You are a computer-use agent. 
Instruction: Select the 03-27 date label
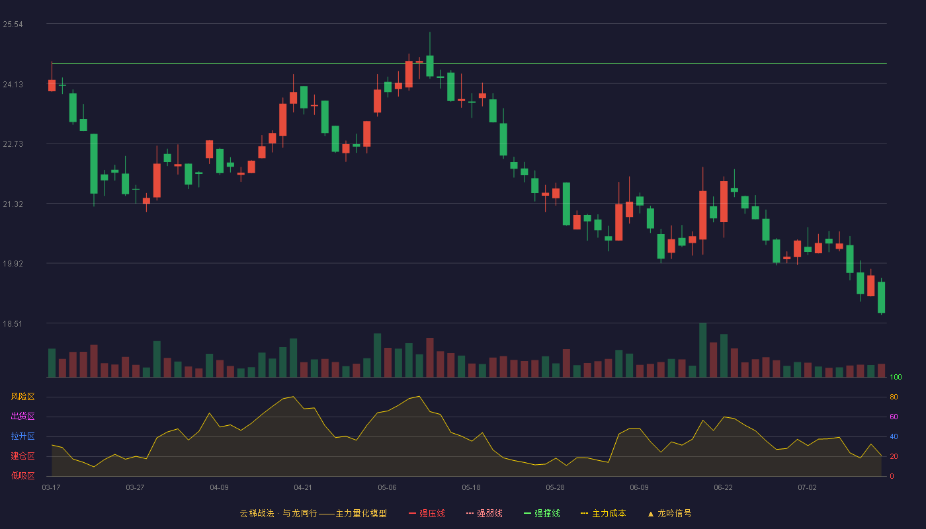tap(135, 487)
